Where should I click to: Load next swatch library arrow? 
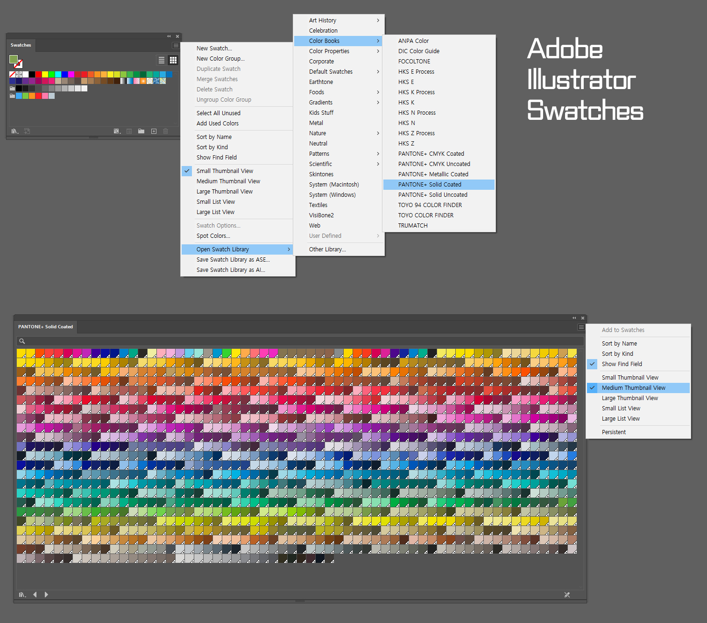(x=46, y=595)
